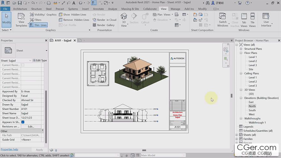Click Show Hidden Lines

72,14
